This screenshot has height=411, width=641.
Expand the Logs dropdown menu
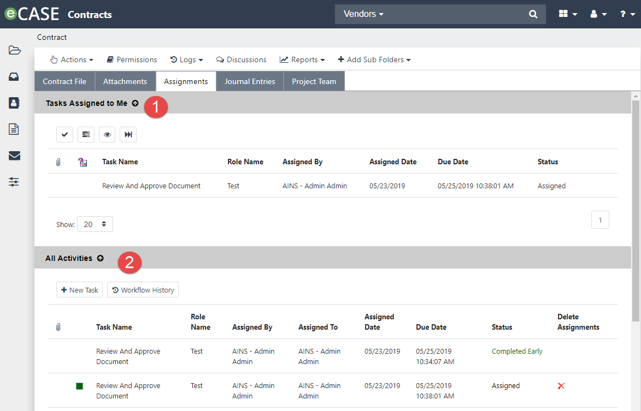tap(186, 59)
